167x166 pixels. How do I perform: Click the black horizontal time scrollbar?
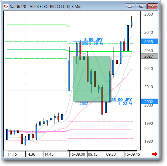pyautogui.click(x=102, y=151)
